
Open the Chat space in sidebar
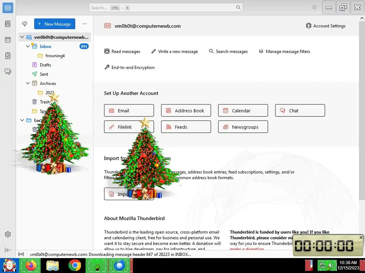point(8,71)
